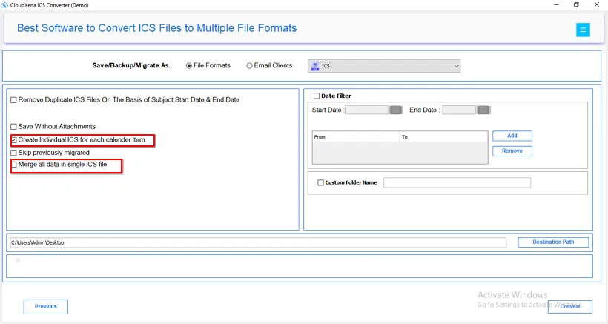Focus the Custom Folder Name text field

click(457, 182)
